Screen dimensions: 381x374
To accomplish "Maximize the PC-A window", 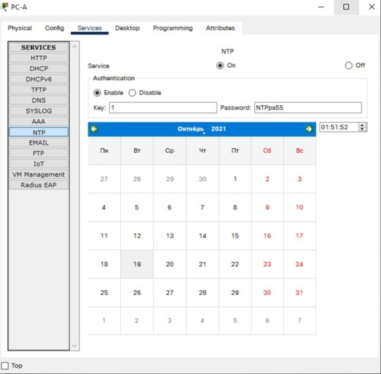I will pyautogui.click(x=346, y=7).
